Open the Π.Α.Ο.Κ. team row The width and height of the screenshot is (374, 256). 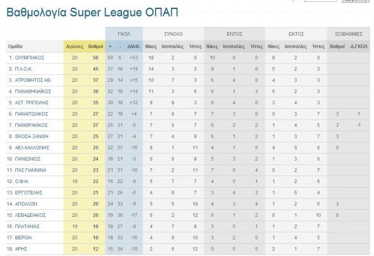click(188, 69)
